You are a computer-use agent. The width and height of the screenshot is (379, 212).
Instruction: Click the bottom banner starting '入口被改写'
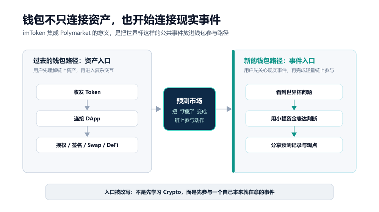pos(189,192)
